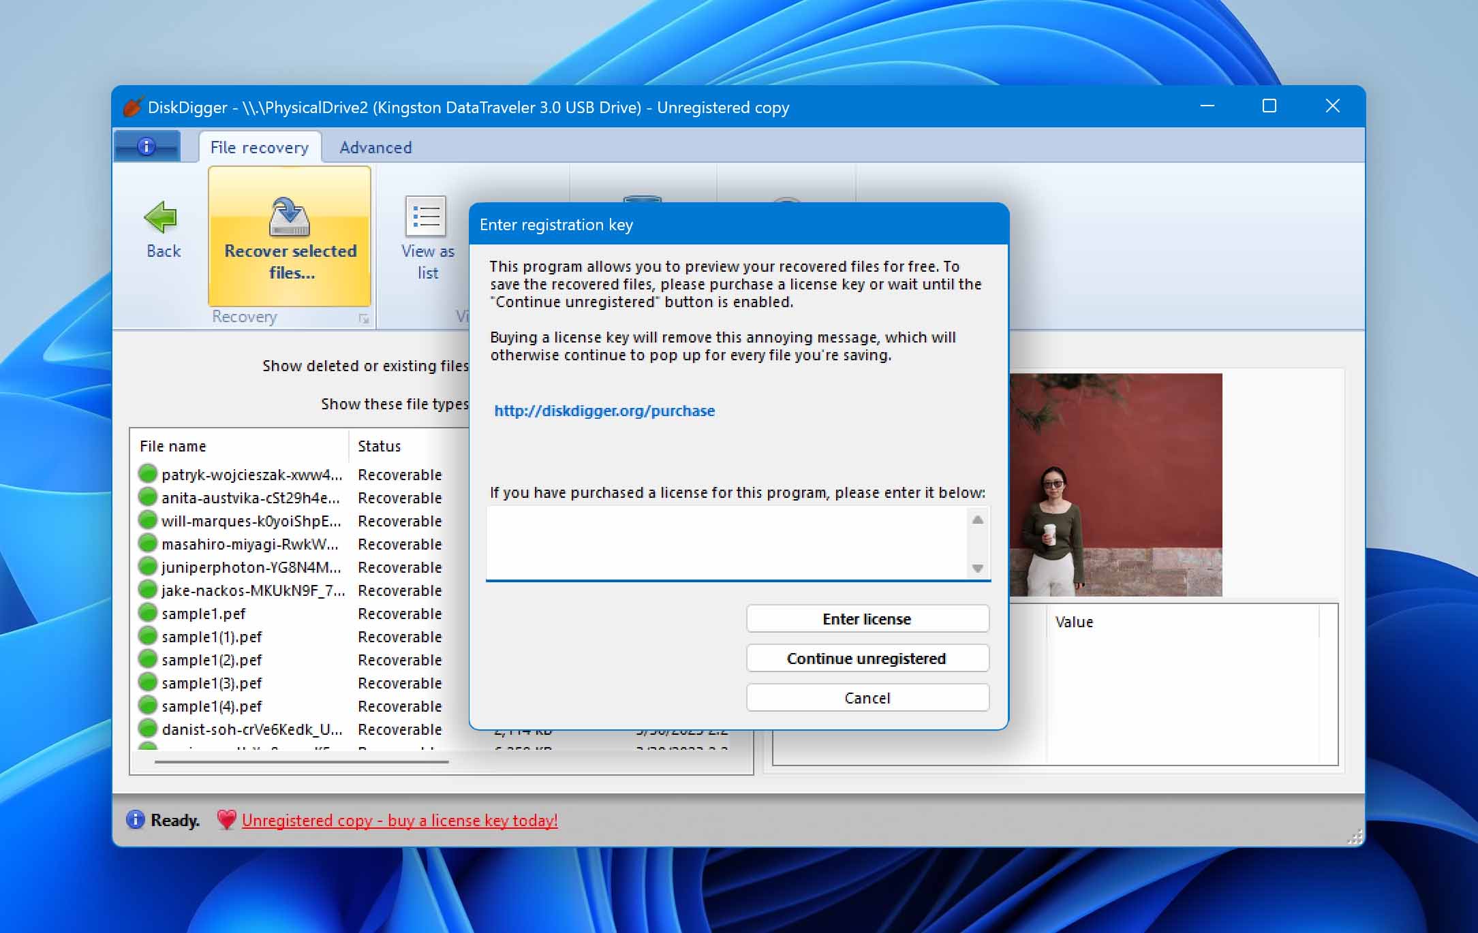Open the Advanced tab
Screen dimensions: 1478x933
point(375,147)
